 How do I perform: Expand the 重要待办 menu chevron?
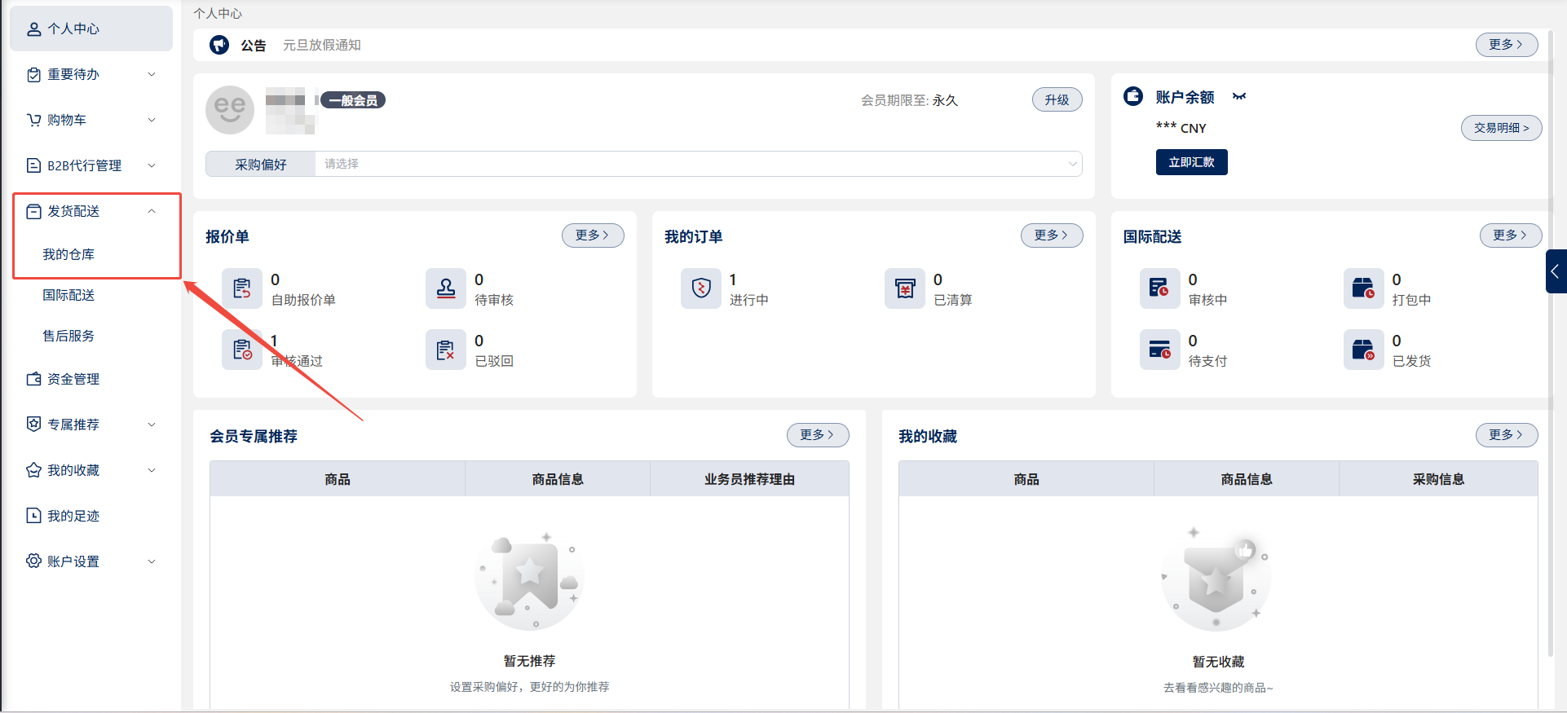152,75
